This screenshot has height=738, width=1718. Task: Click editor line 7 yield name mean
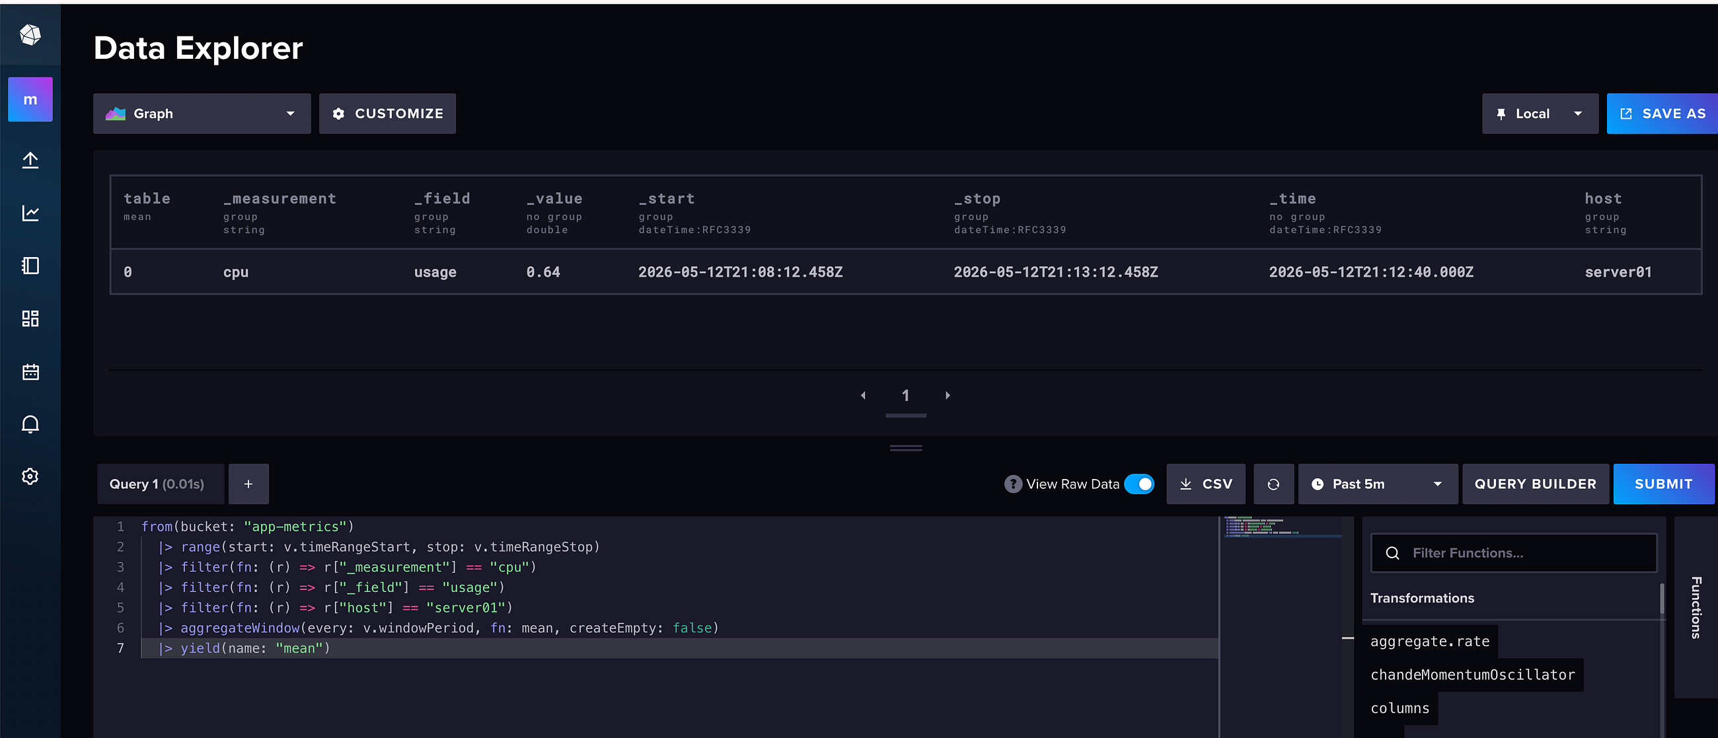coord(244,648)
